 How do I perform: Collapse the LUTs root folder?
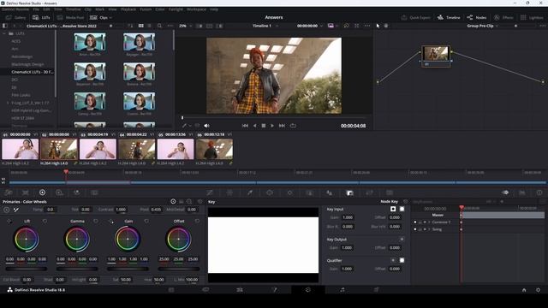point(4,33)
